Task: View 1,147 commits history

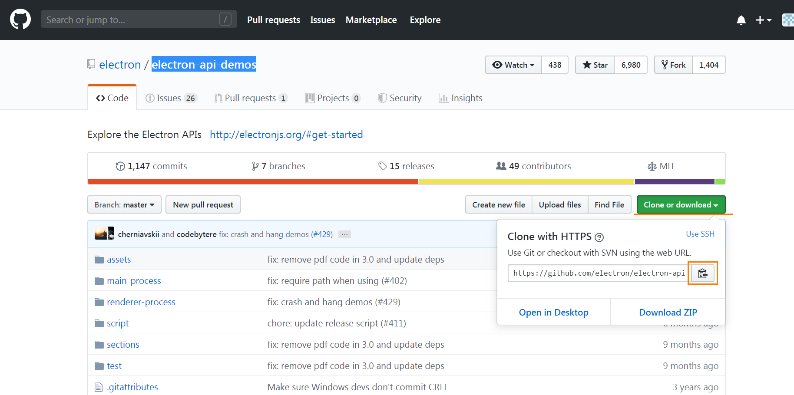Action: click(x=151, y=166)
